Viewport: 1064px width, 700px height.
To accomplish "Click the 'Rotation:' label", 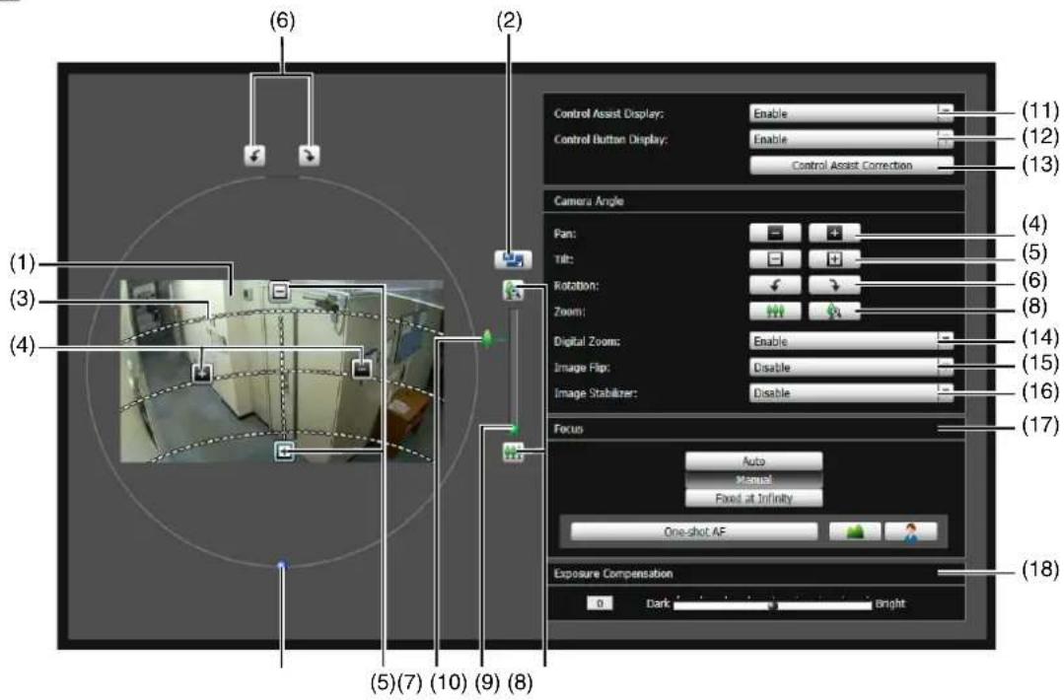I will click(x=576, y=286).
